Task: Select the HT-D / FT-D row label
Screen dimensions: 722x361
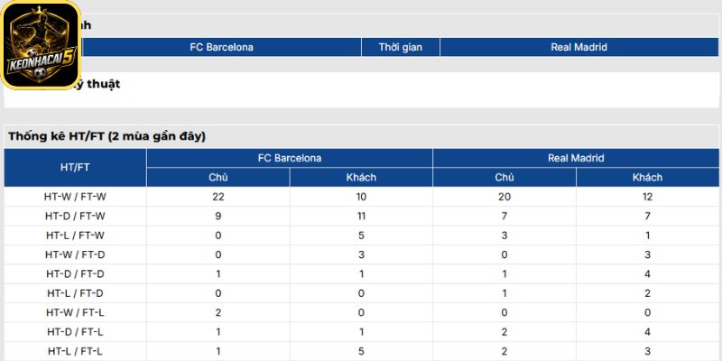Action: (75, 274)
